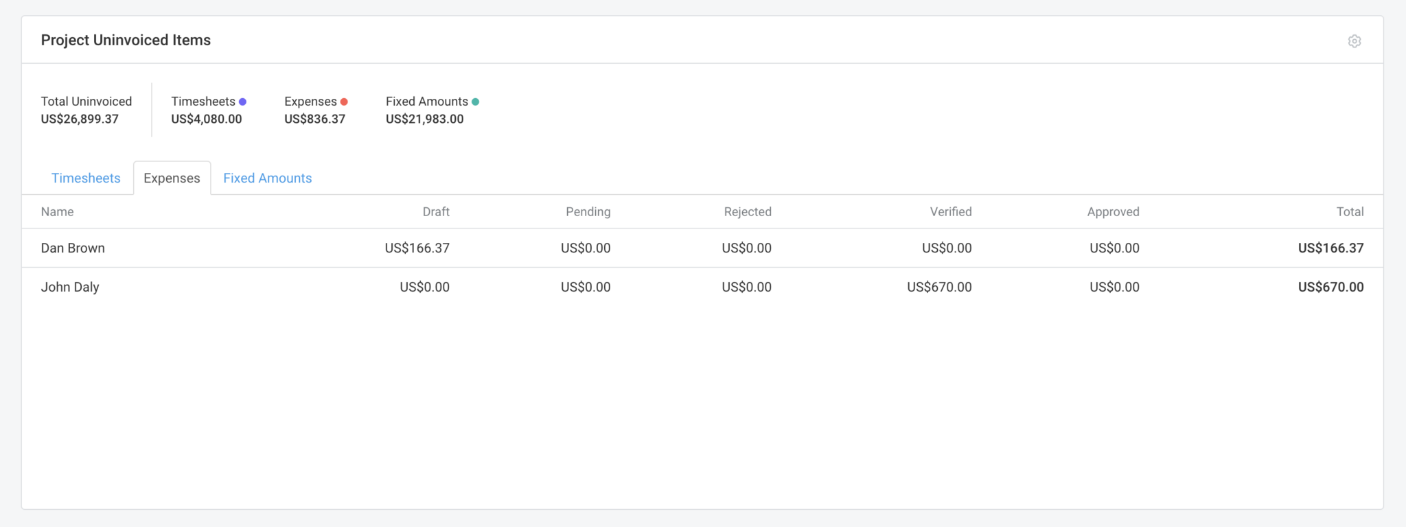
Task: Switch to the Fixed Amounts tab
Action: tap(267, 178)
